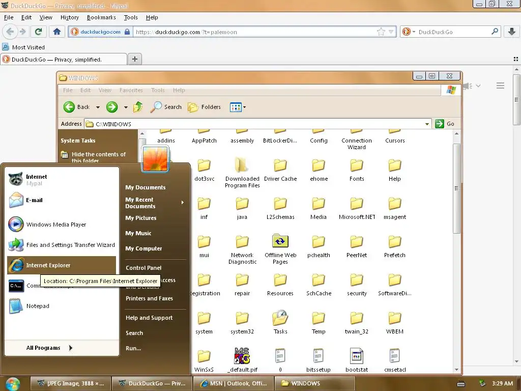Click the Explorer Forward arrow
The width and height of the screenshot is (521, 391).
click(x=112, y=107)
